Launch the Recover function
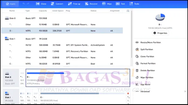Screen dimensions: 188x105 [x=91, y=4]
